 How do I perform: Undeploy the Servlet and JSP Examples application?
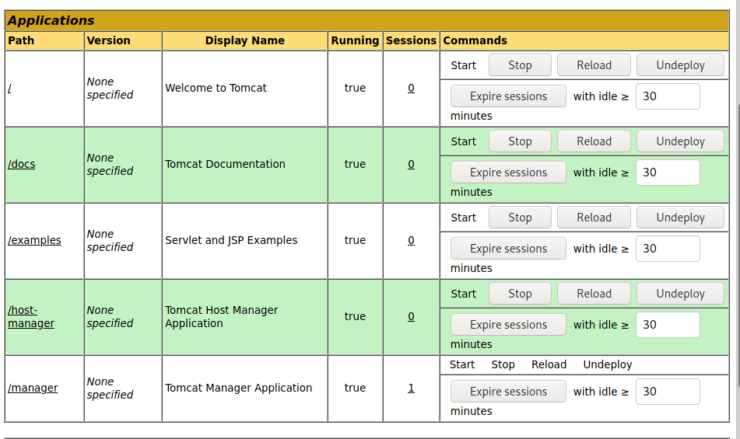(680, 218)
